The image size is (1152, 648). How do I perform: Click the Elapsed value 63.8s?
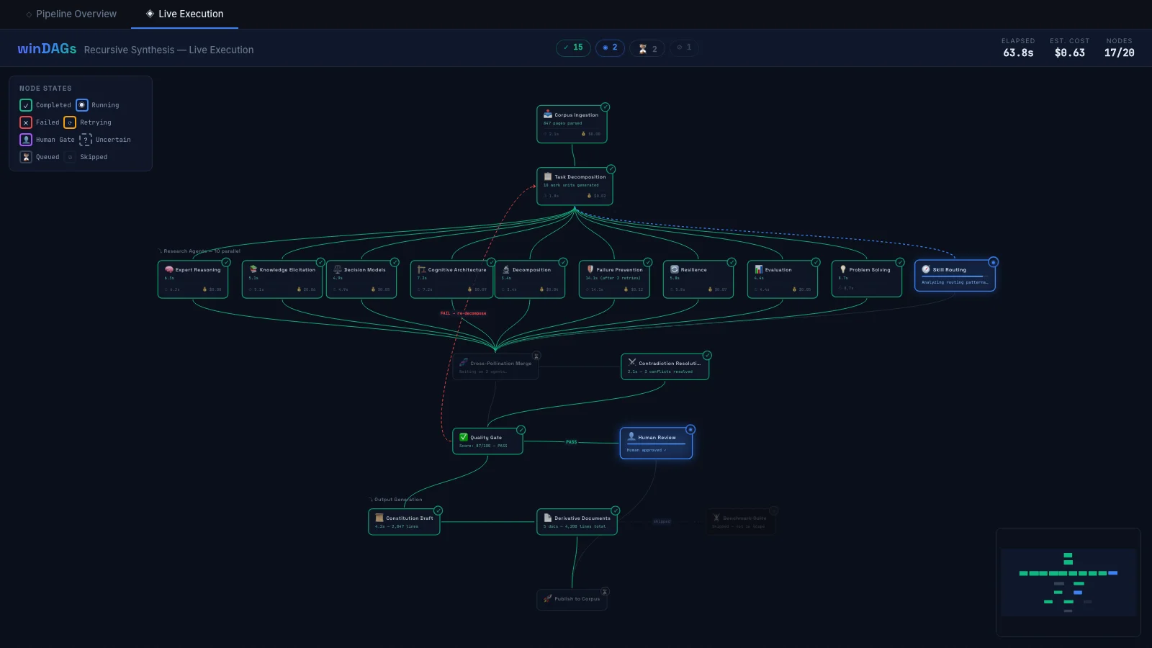click(x=1018, y=53)
